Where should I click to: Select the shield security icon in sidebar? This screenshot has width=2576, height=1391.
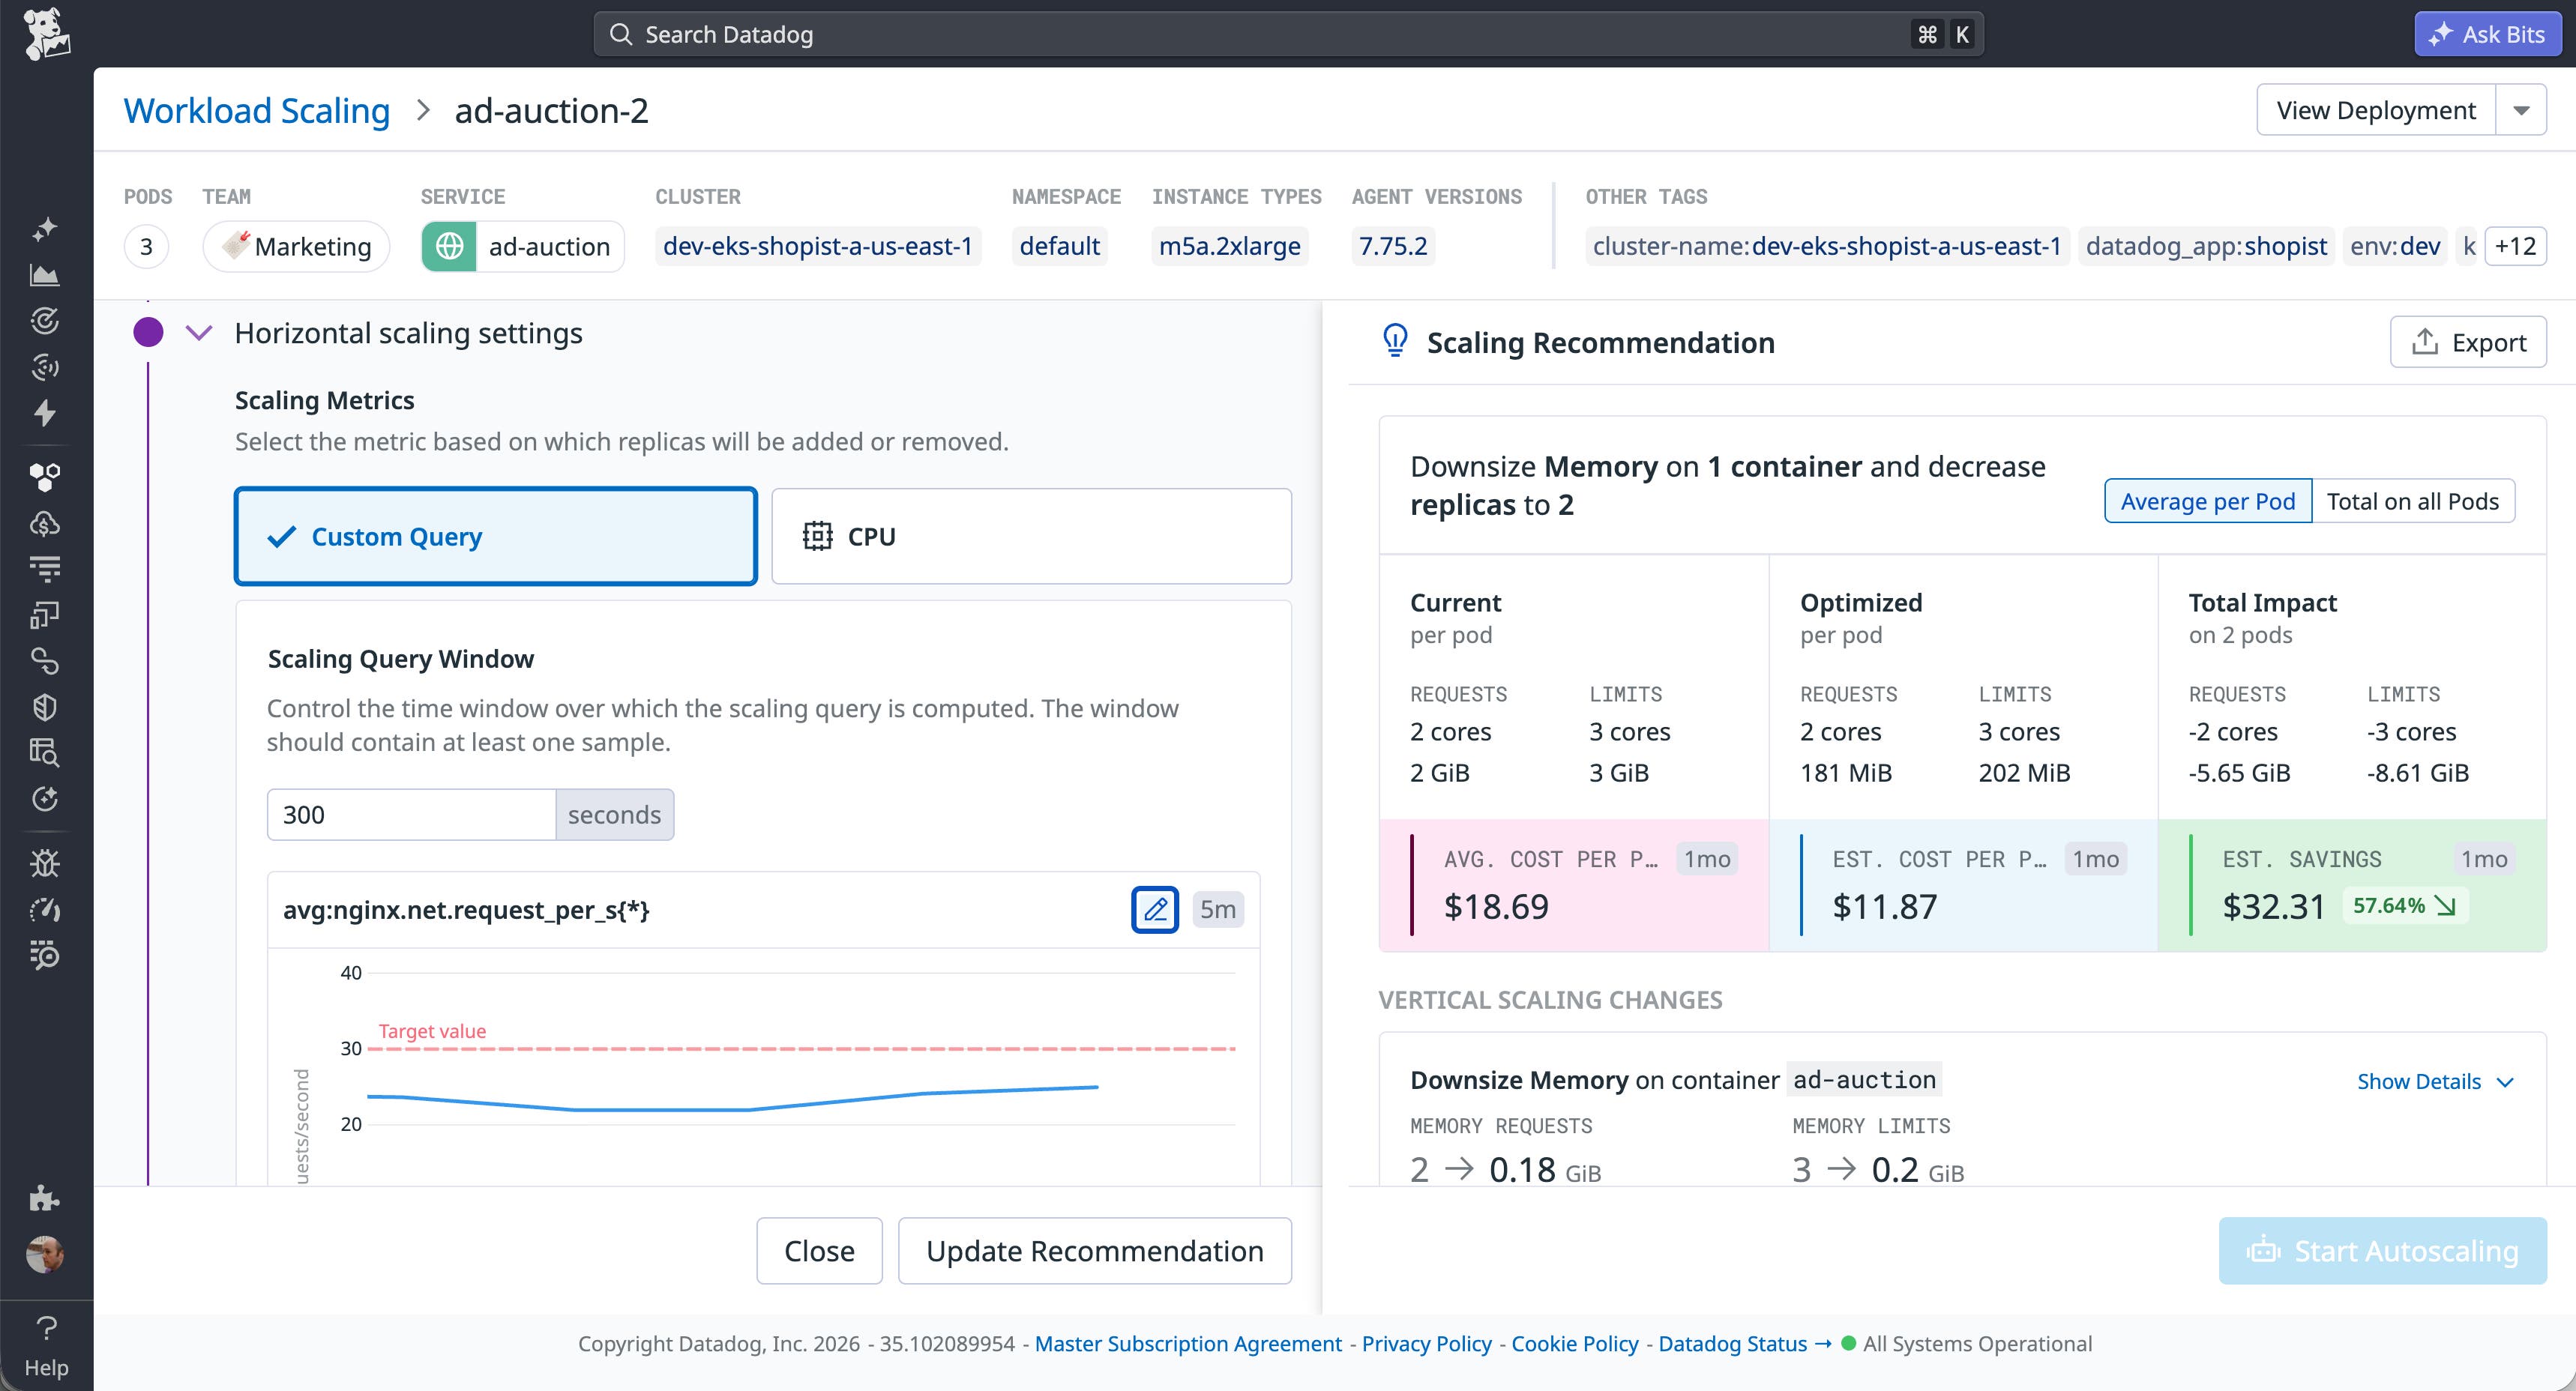pyautogui.click(x=45, y=707)
